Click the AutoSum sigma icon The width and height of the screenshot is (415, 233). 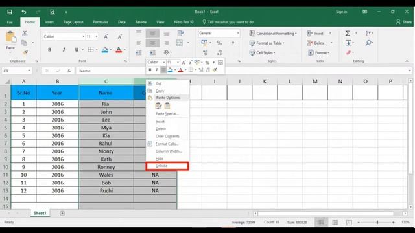(348, 33)
